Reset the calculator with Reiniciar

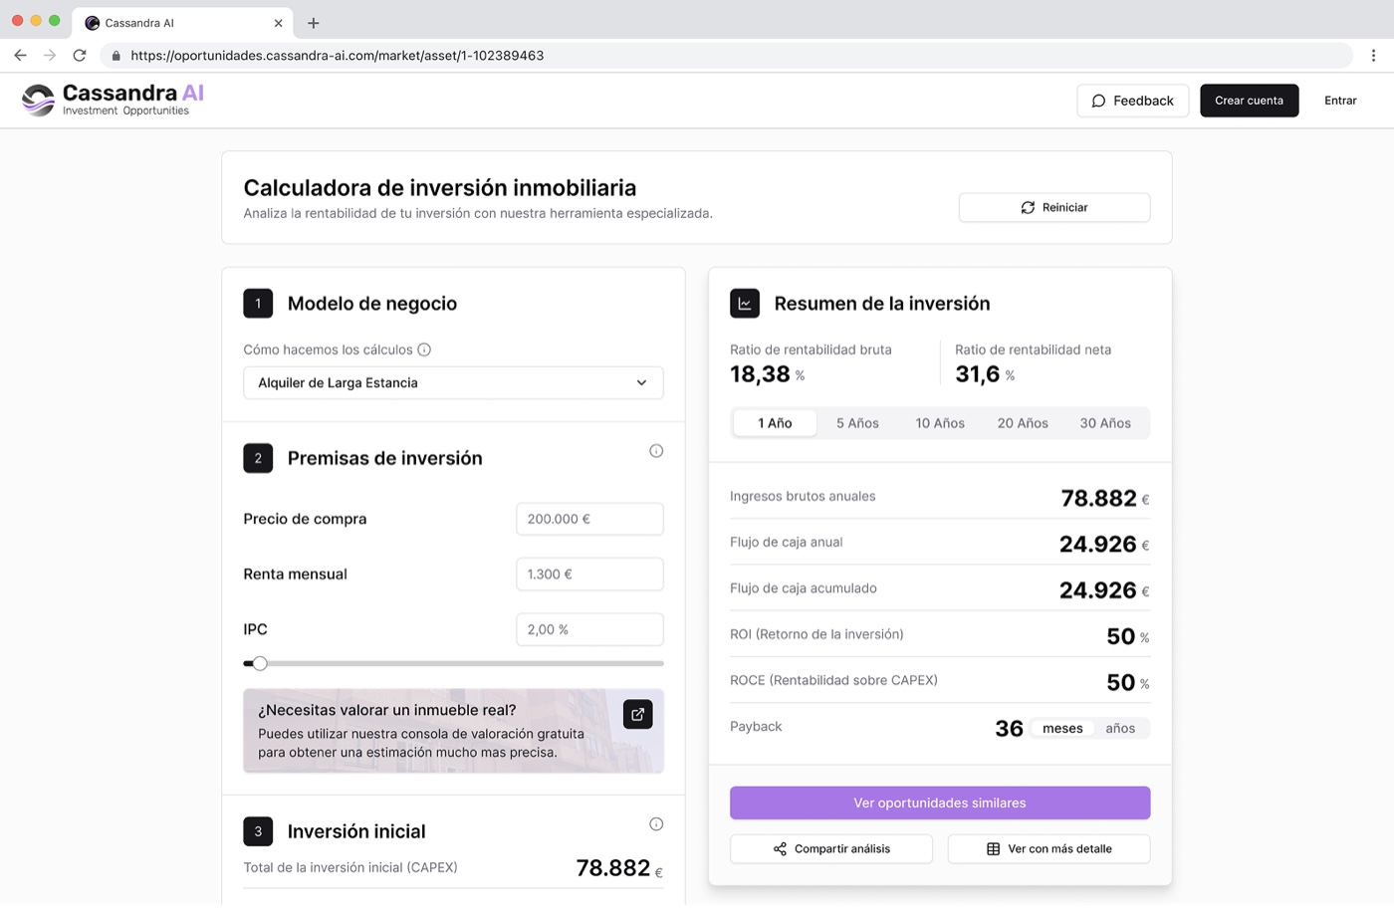point(1054,207)
